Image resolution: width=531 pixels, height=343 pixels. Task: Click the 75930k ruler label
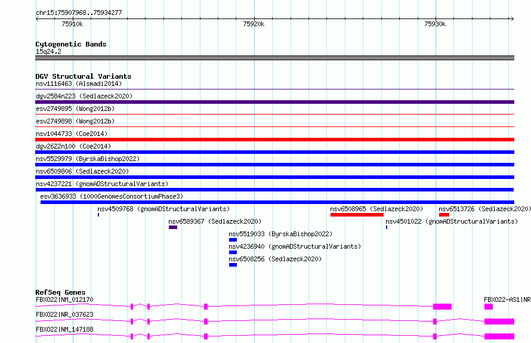(435, 24)
